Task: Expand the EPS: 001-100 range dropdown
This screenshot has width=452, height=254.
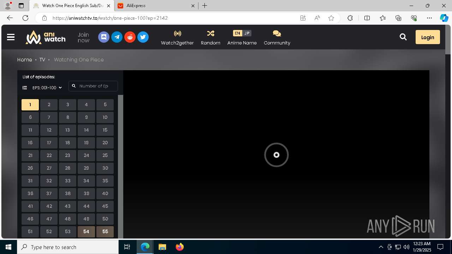Action: pos(47,87)
